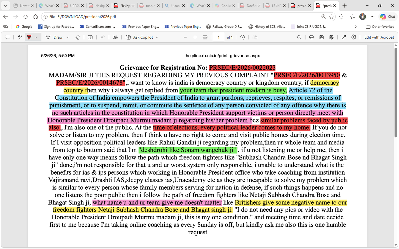This screenshot has height=249, width=399.
Task: Open Sign up for Facebook bookmark
Action: pos(56,27)
